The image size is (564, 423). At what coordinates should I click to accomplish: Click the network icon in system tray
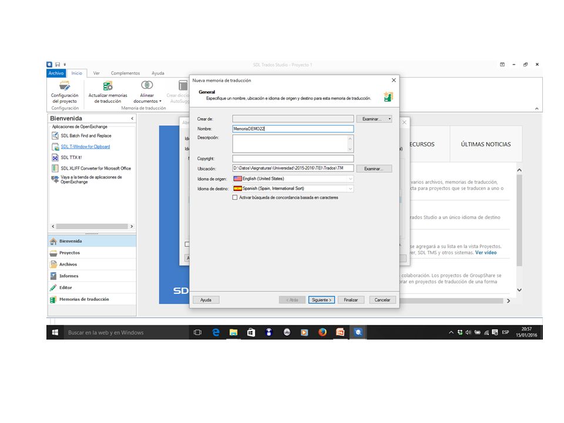click(486, 333)
